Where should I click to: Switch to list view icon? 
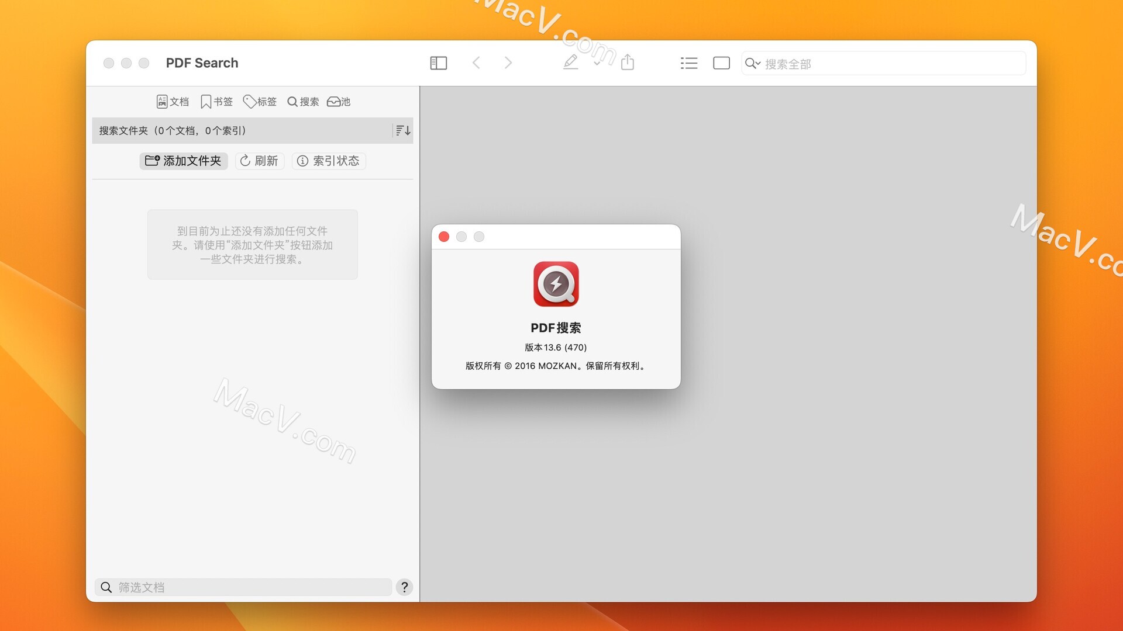[689, 63]
